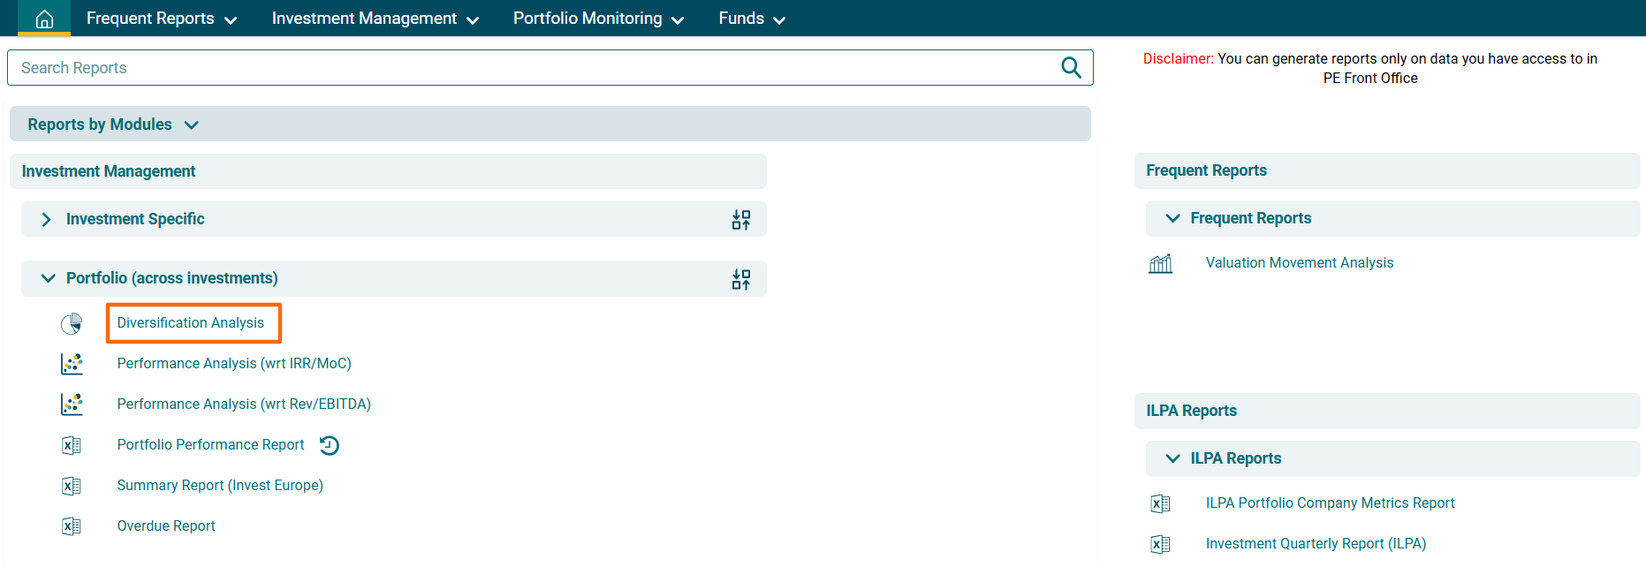Viewport: 1646px width, 567px height.
Task: Collapse the ILPA Reports subsection chevron
Action: pyautogui.click(x=1172, y=458)
